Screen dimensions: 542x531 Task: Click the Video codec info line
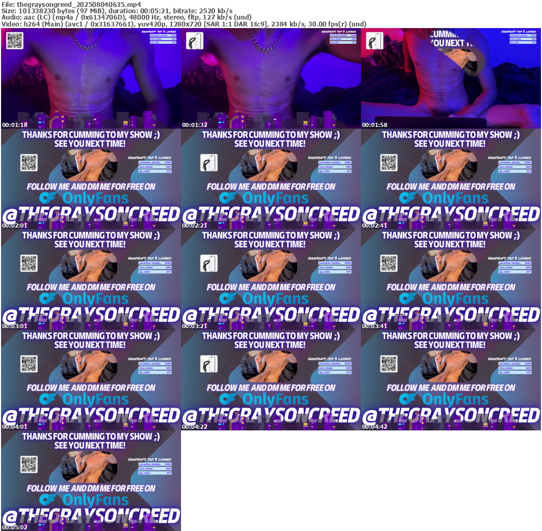pos(184,24)
